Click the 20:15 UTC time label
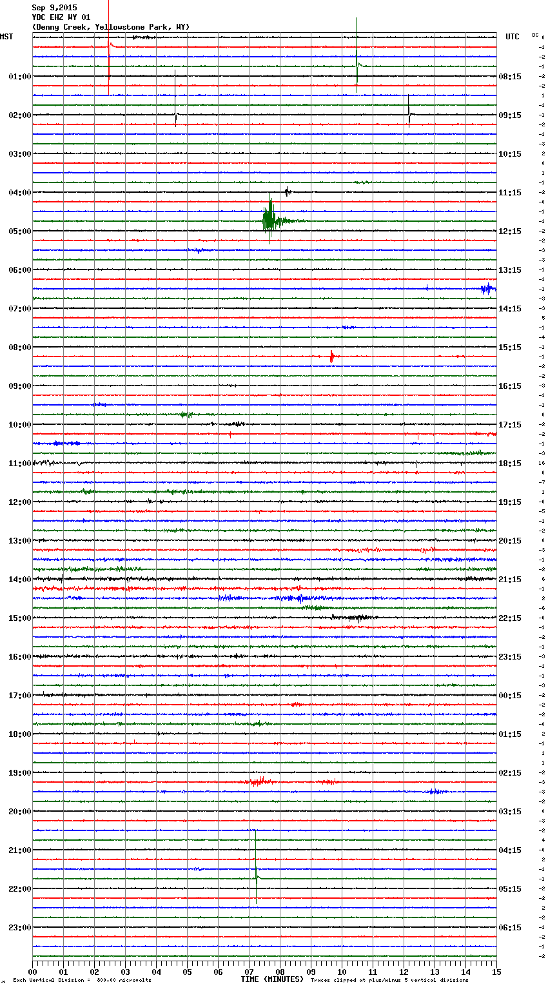This screenshot has width=548, height=989. click(x=510, y=541)
